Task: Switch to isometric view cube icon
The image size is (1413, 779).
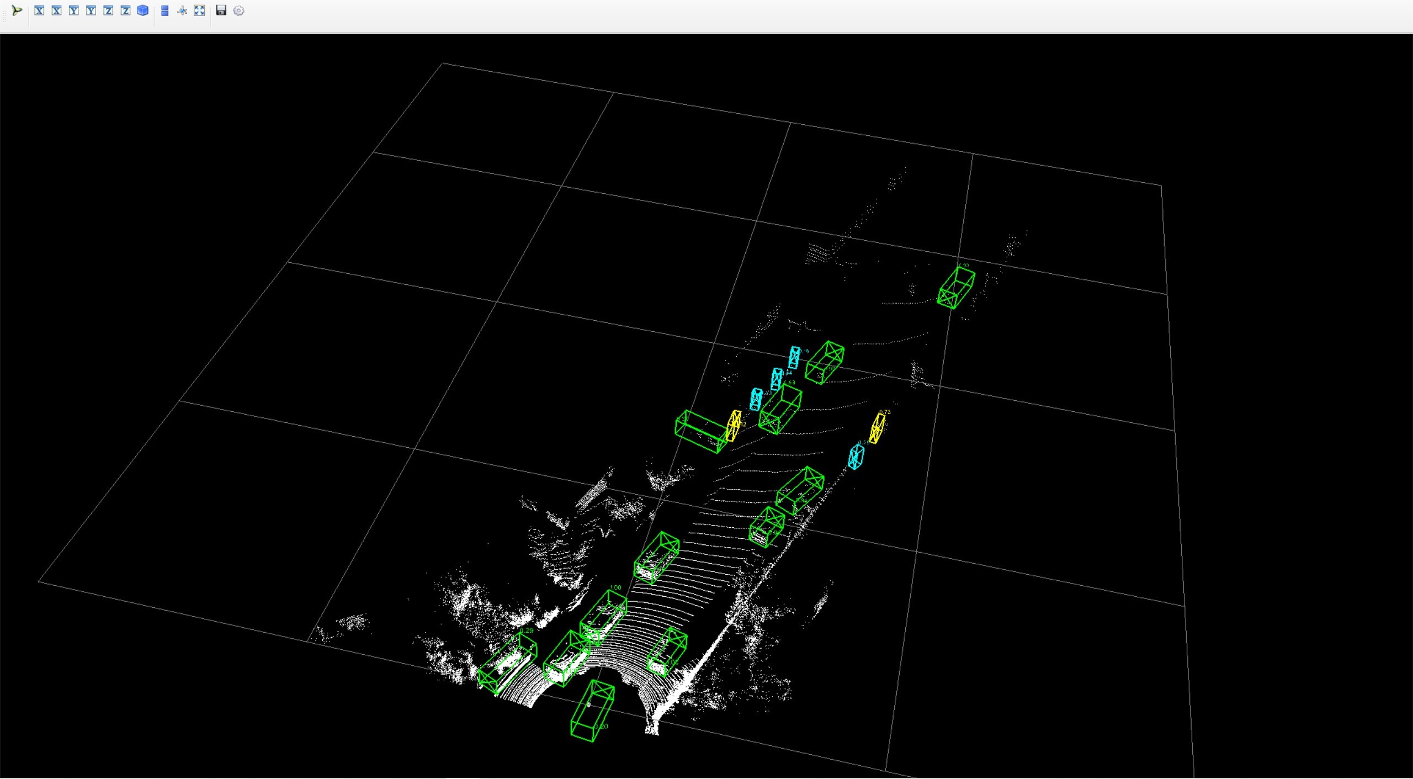Action: click(143, 10)
